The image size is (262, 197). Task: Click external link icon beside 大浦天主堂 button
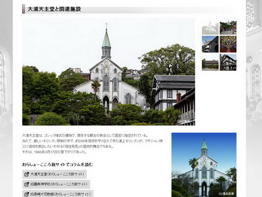(x=27, y=174)
